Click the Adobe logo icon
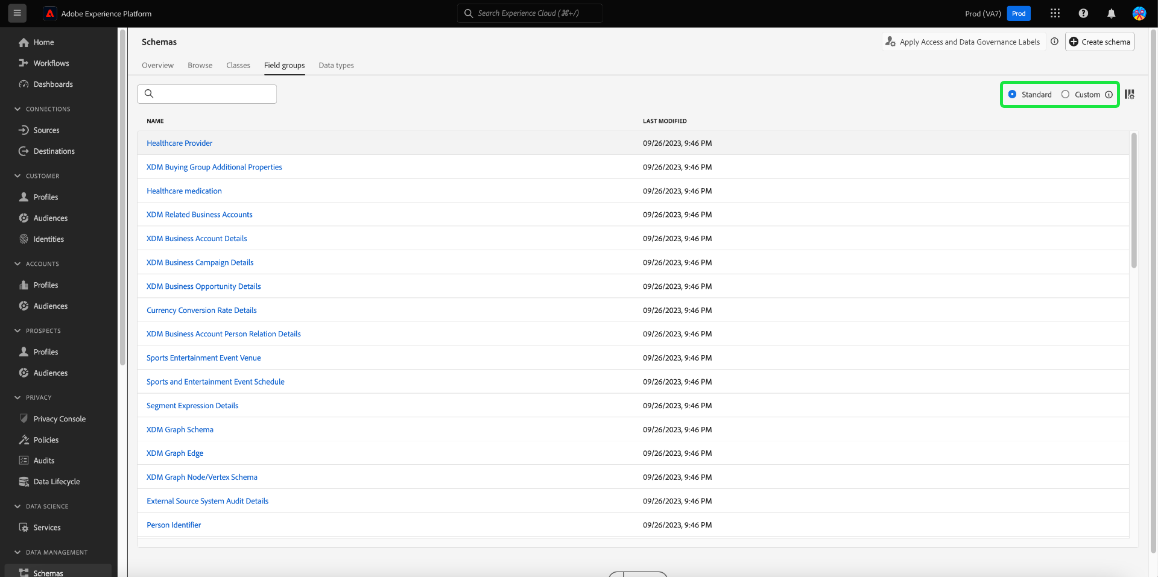Image resolution: width=1158 pixels, height=577 pixels. [50, 13]
